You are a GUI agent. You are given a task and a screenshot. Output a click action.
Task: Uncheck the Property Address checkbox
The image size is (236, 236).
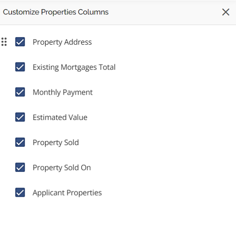(20, 42)
